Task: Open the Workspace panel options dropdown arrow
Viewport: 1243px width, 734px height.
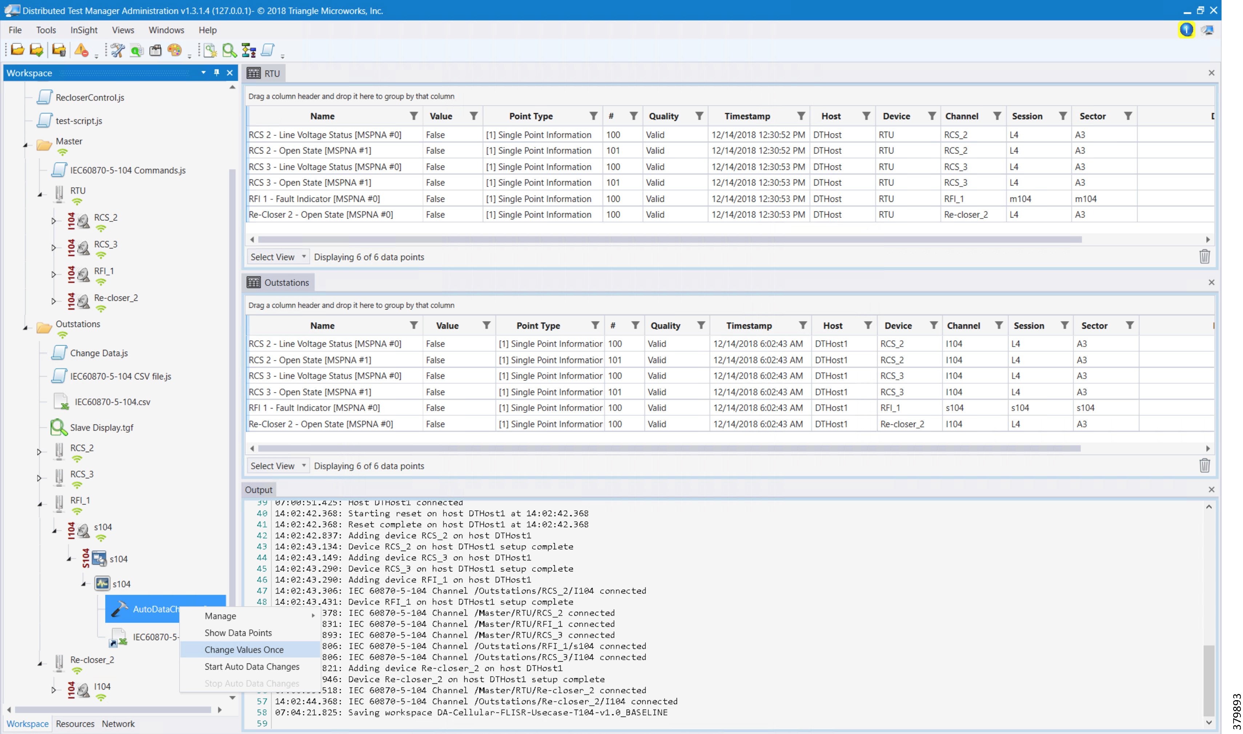Action: [203, 73]
